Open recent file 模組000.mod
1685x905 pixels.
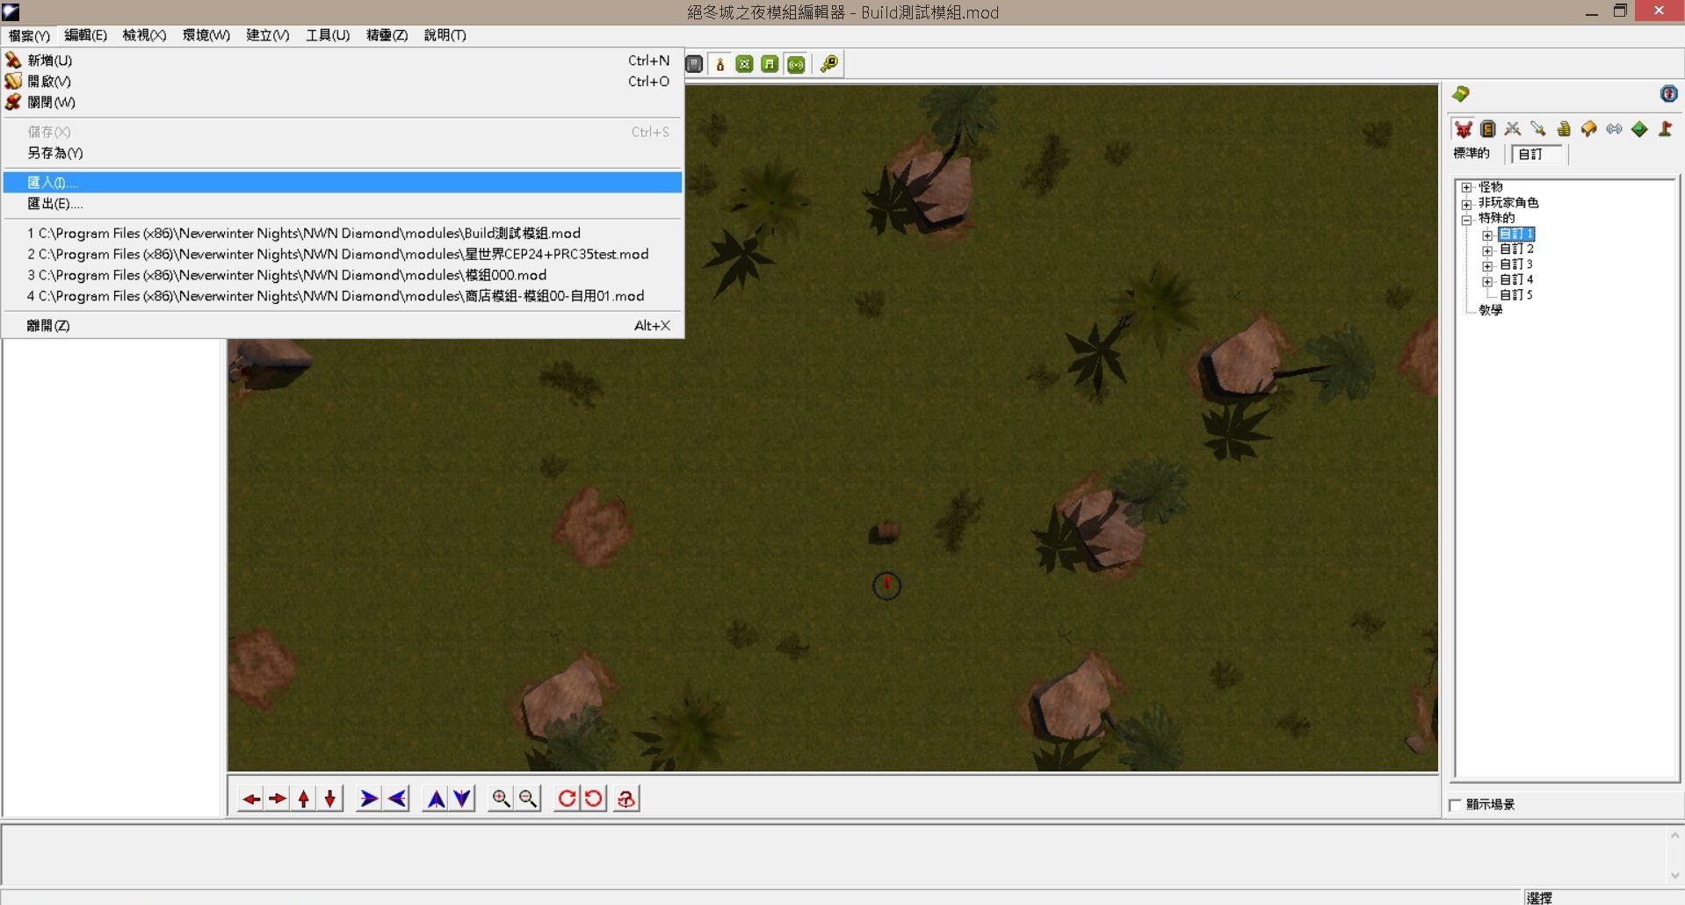343,275
